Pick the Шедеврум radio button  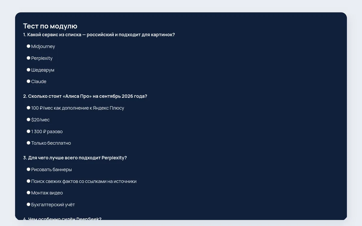28,70
